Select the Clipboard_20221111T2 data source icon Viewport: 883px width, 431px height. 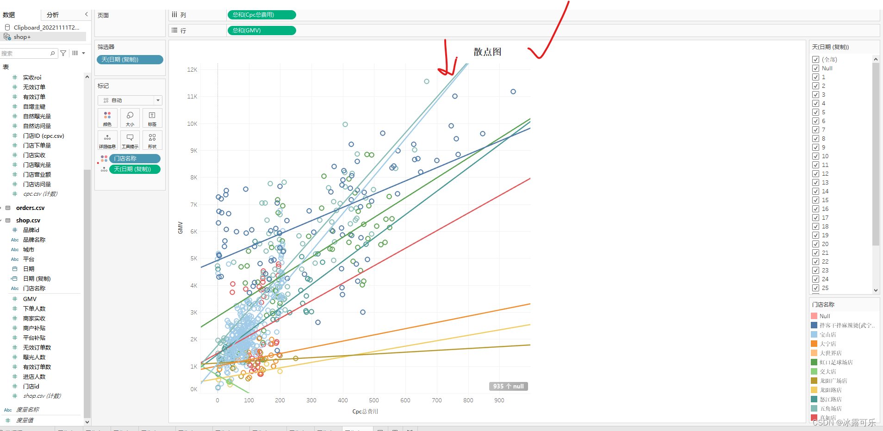(7, 27)
